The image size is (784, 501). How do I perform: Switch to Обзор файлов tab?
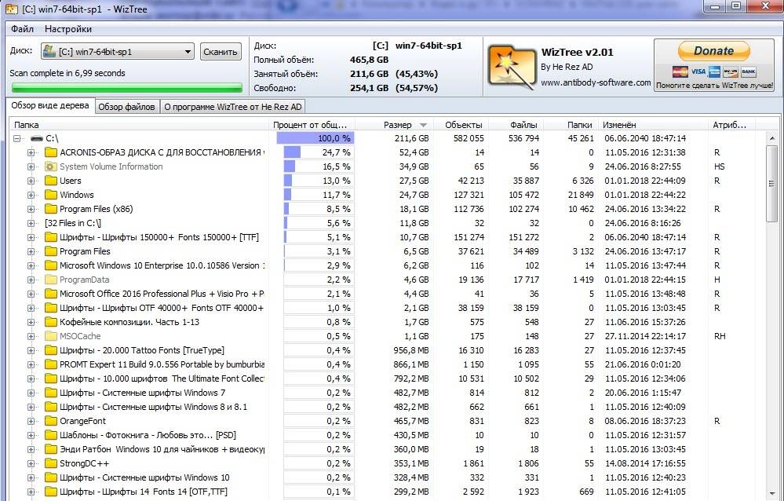click(126, 107)
